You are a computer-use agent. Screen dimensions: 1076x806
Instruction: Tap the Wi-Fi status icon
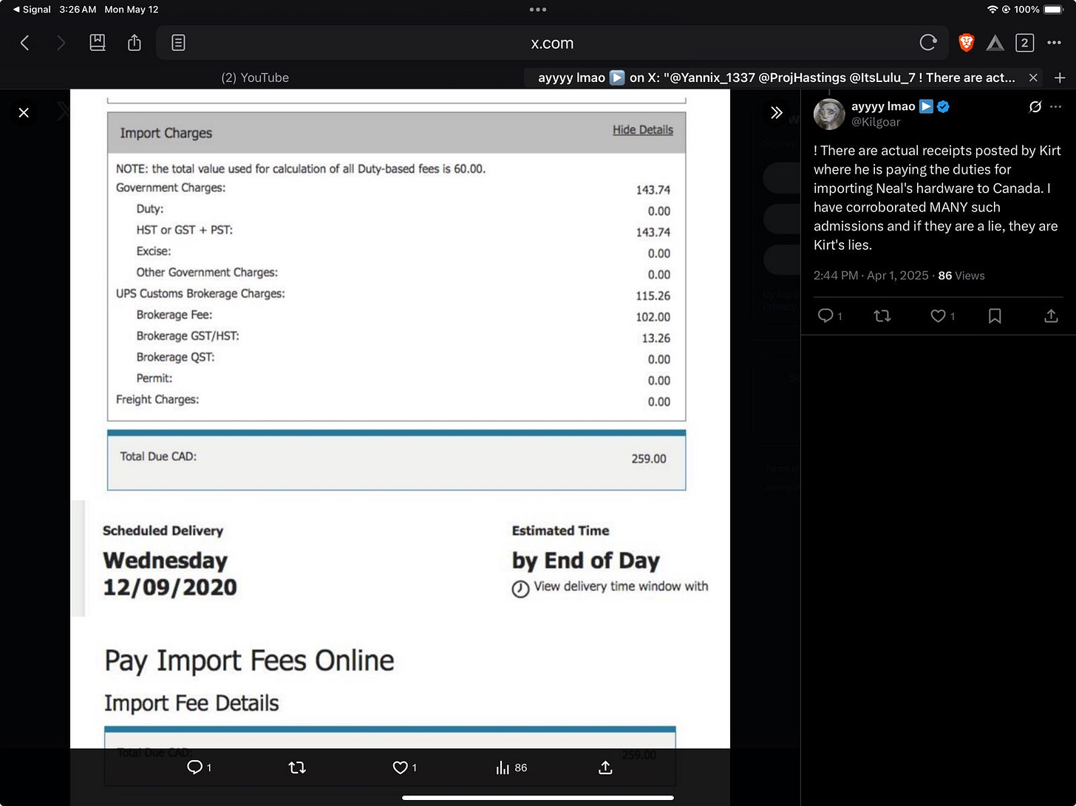pyautogui.click(x=992, y=10)
